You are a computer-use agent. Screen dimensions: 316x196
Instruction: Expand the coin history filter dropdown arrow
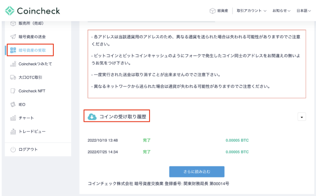(x=302, y=117)
